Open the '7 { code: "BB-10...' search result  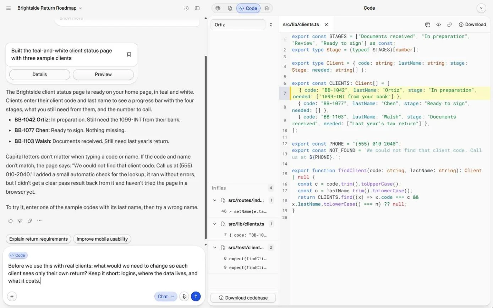click(243, 235)
